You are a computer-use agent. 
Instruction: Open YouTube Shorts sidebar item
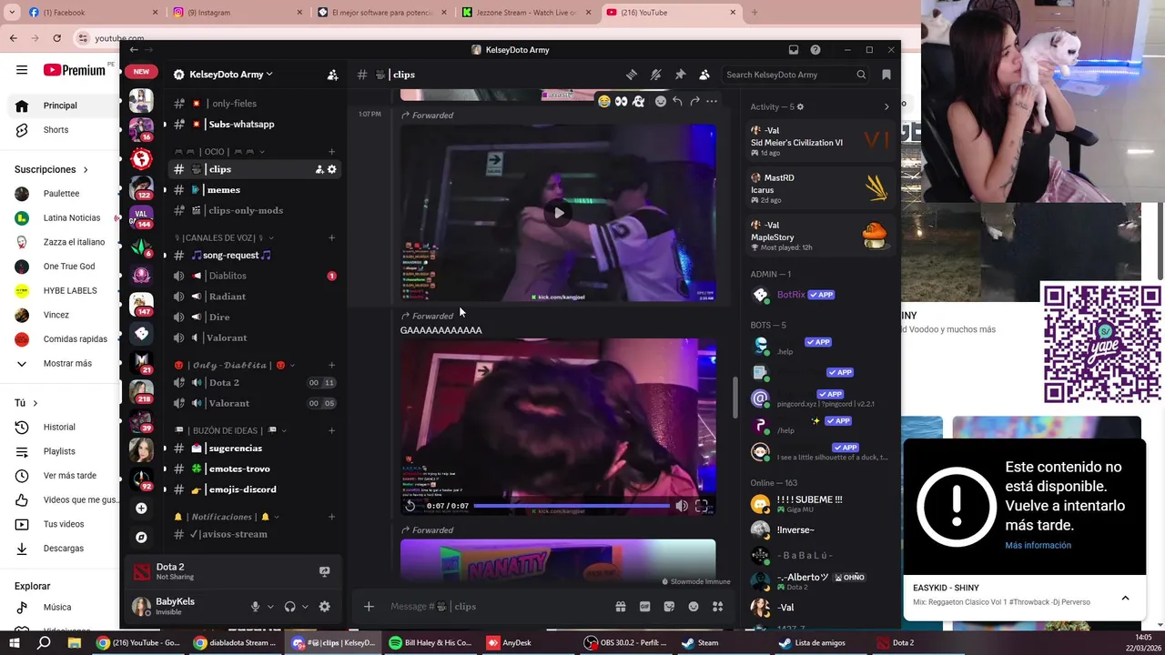pyautogui.click(x=60, y=130)
